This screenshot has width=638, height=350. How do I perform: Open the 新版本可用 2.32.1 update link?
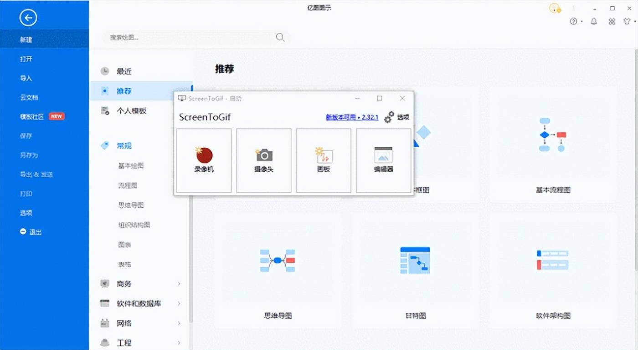(352, 117)
